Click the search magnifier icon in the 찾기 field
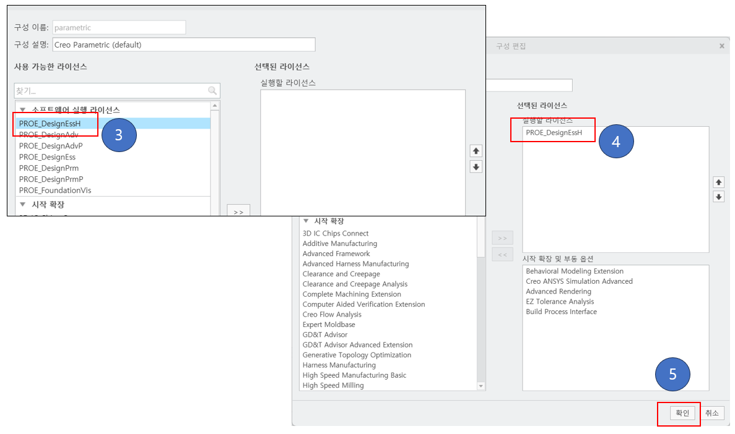The width and height of the screenshot is (735, 434). (212, 90)
